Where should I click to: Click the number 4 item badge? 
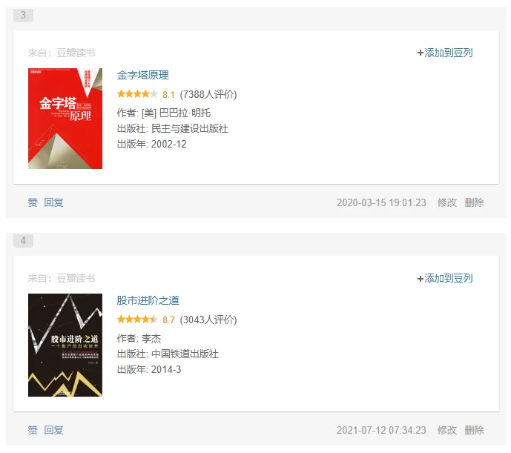pos(23,240)
